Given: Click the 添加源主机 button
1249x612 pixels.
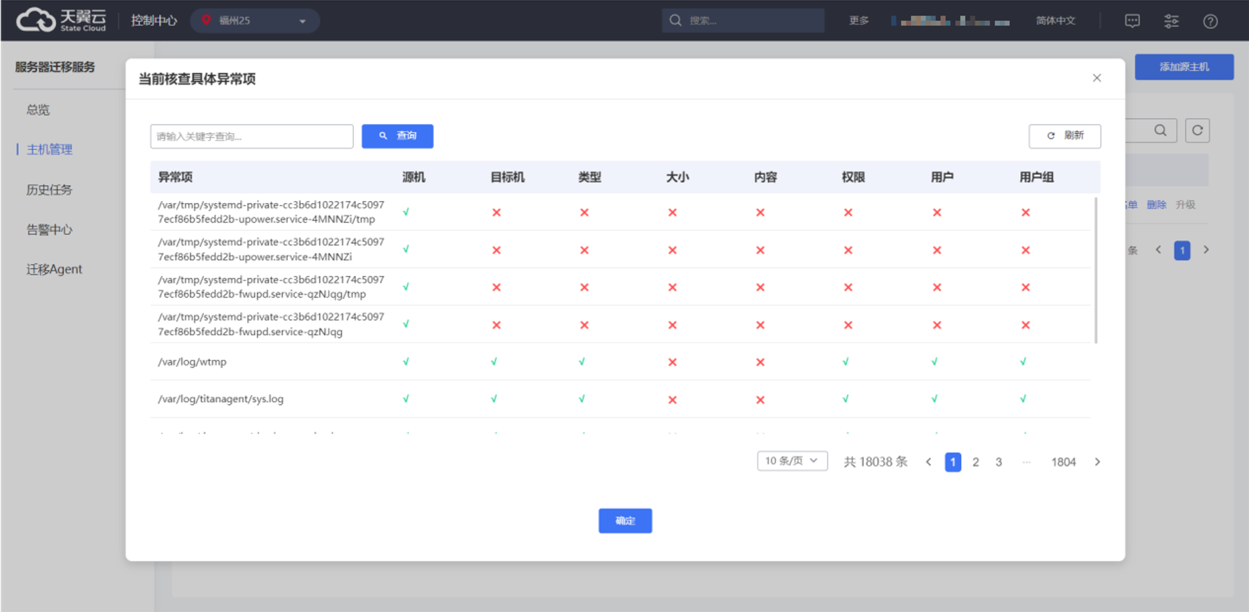Looking at the screenshot, I should pos(1184,67).
